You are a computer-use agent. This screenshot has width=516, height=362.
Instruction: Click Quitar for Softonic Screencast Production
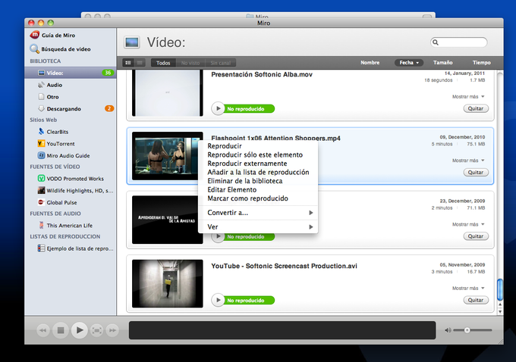(476, 300)
